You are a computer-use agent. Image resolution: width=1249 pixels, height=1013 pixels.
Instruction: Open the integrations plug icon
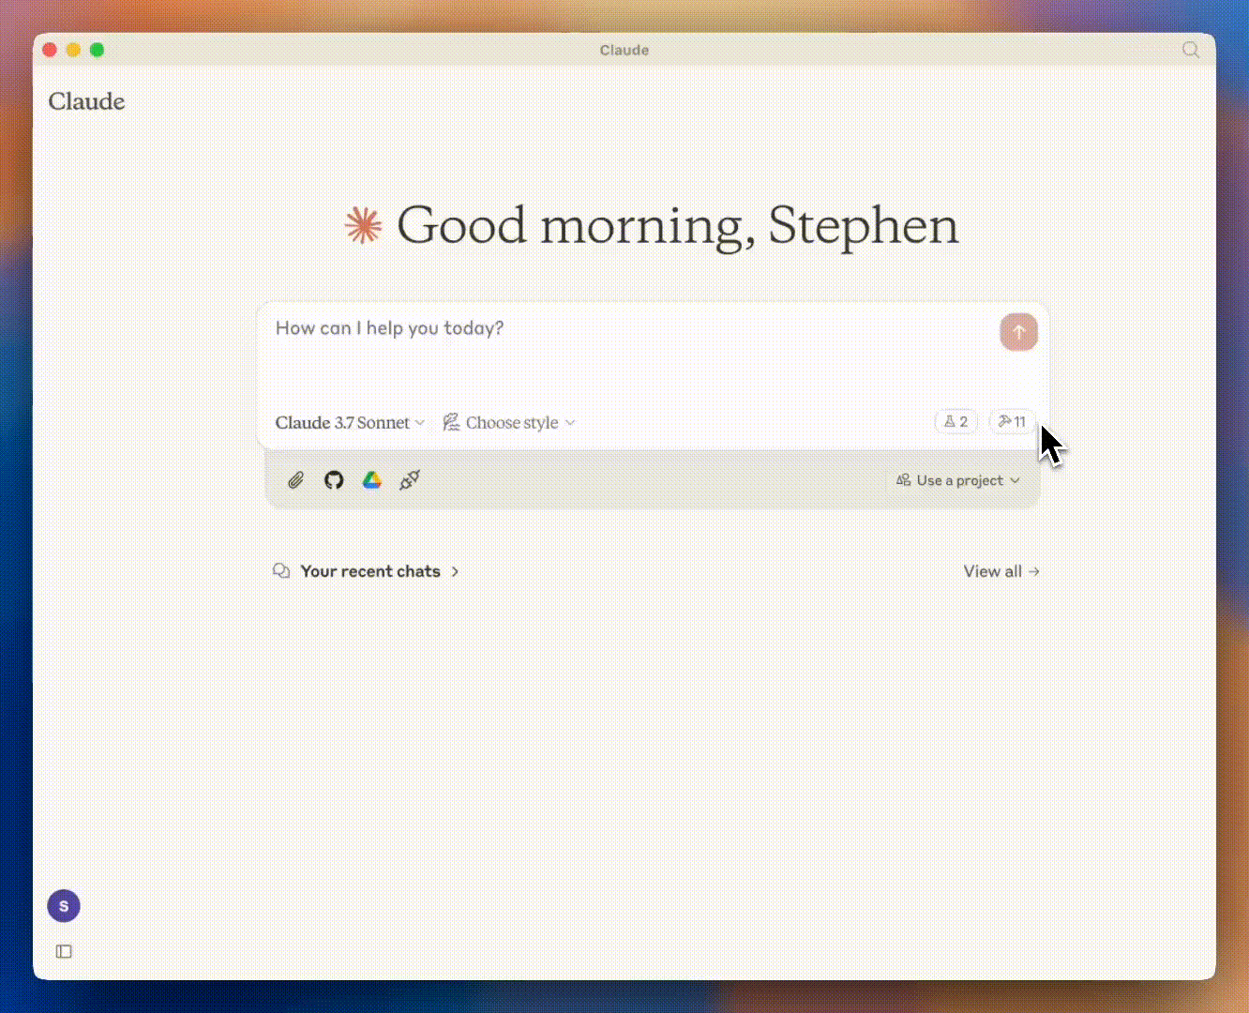tap(410, 480)
